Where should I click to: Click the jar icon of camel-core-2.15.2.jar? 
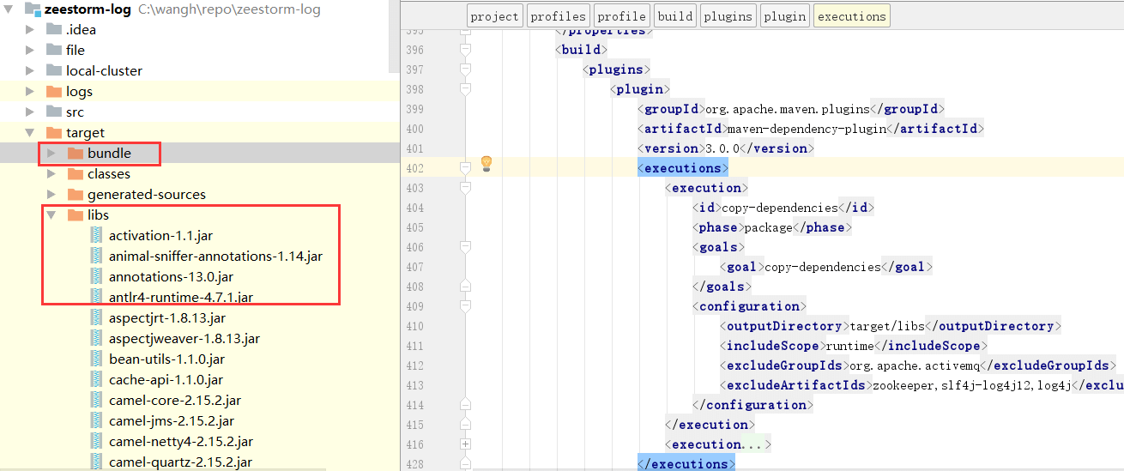pos(96,400)
